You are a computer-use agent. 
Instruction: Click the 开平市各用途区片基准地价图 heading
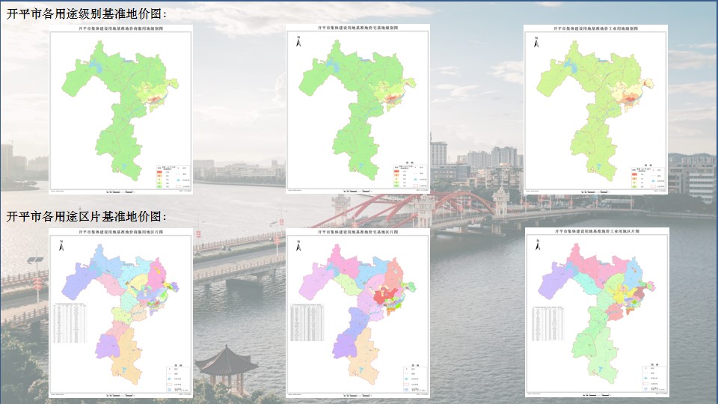click(87, 217)
